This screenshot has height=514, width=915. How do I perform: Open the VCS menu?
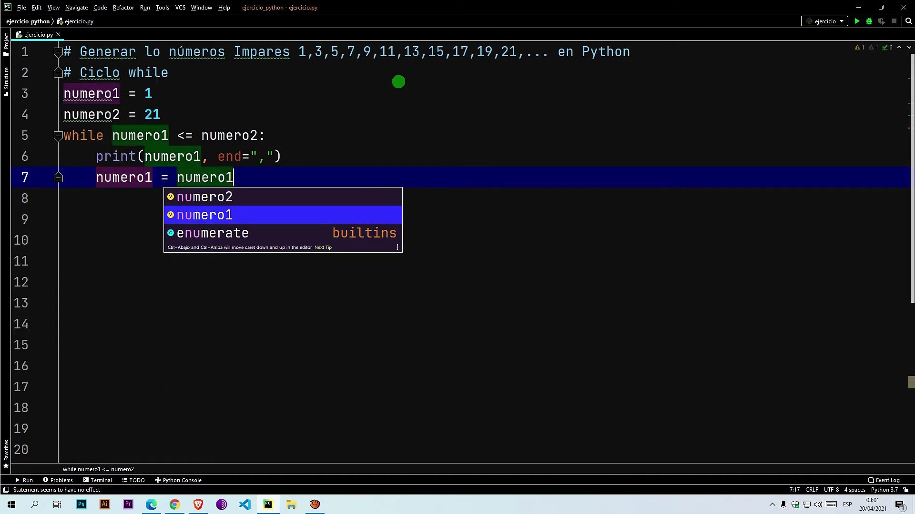180,8
